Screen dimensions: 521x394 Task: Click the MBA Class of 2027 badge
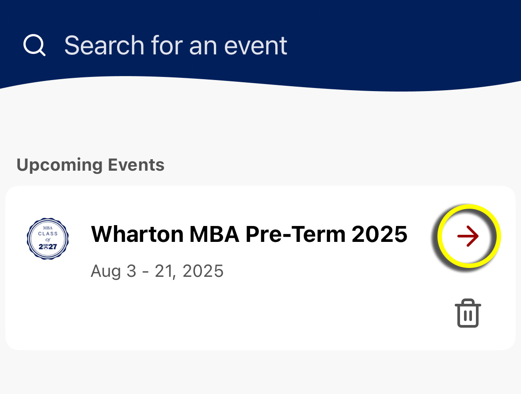click(48, 238)
